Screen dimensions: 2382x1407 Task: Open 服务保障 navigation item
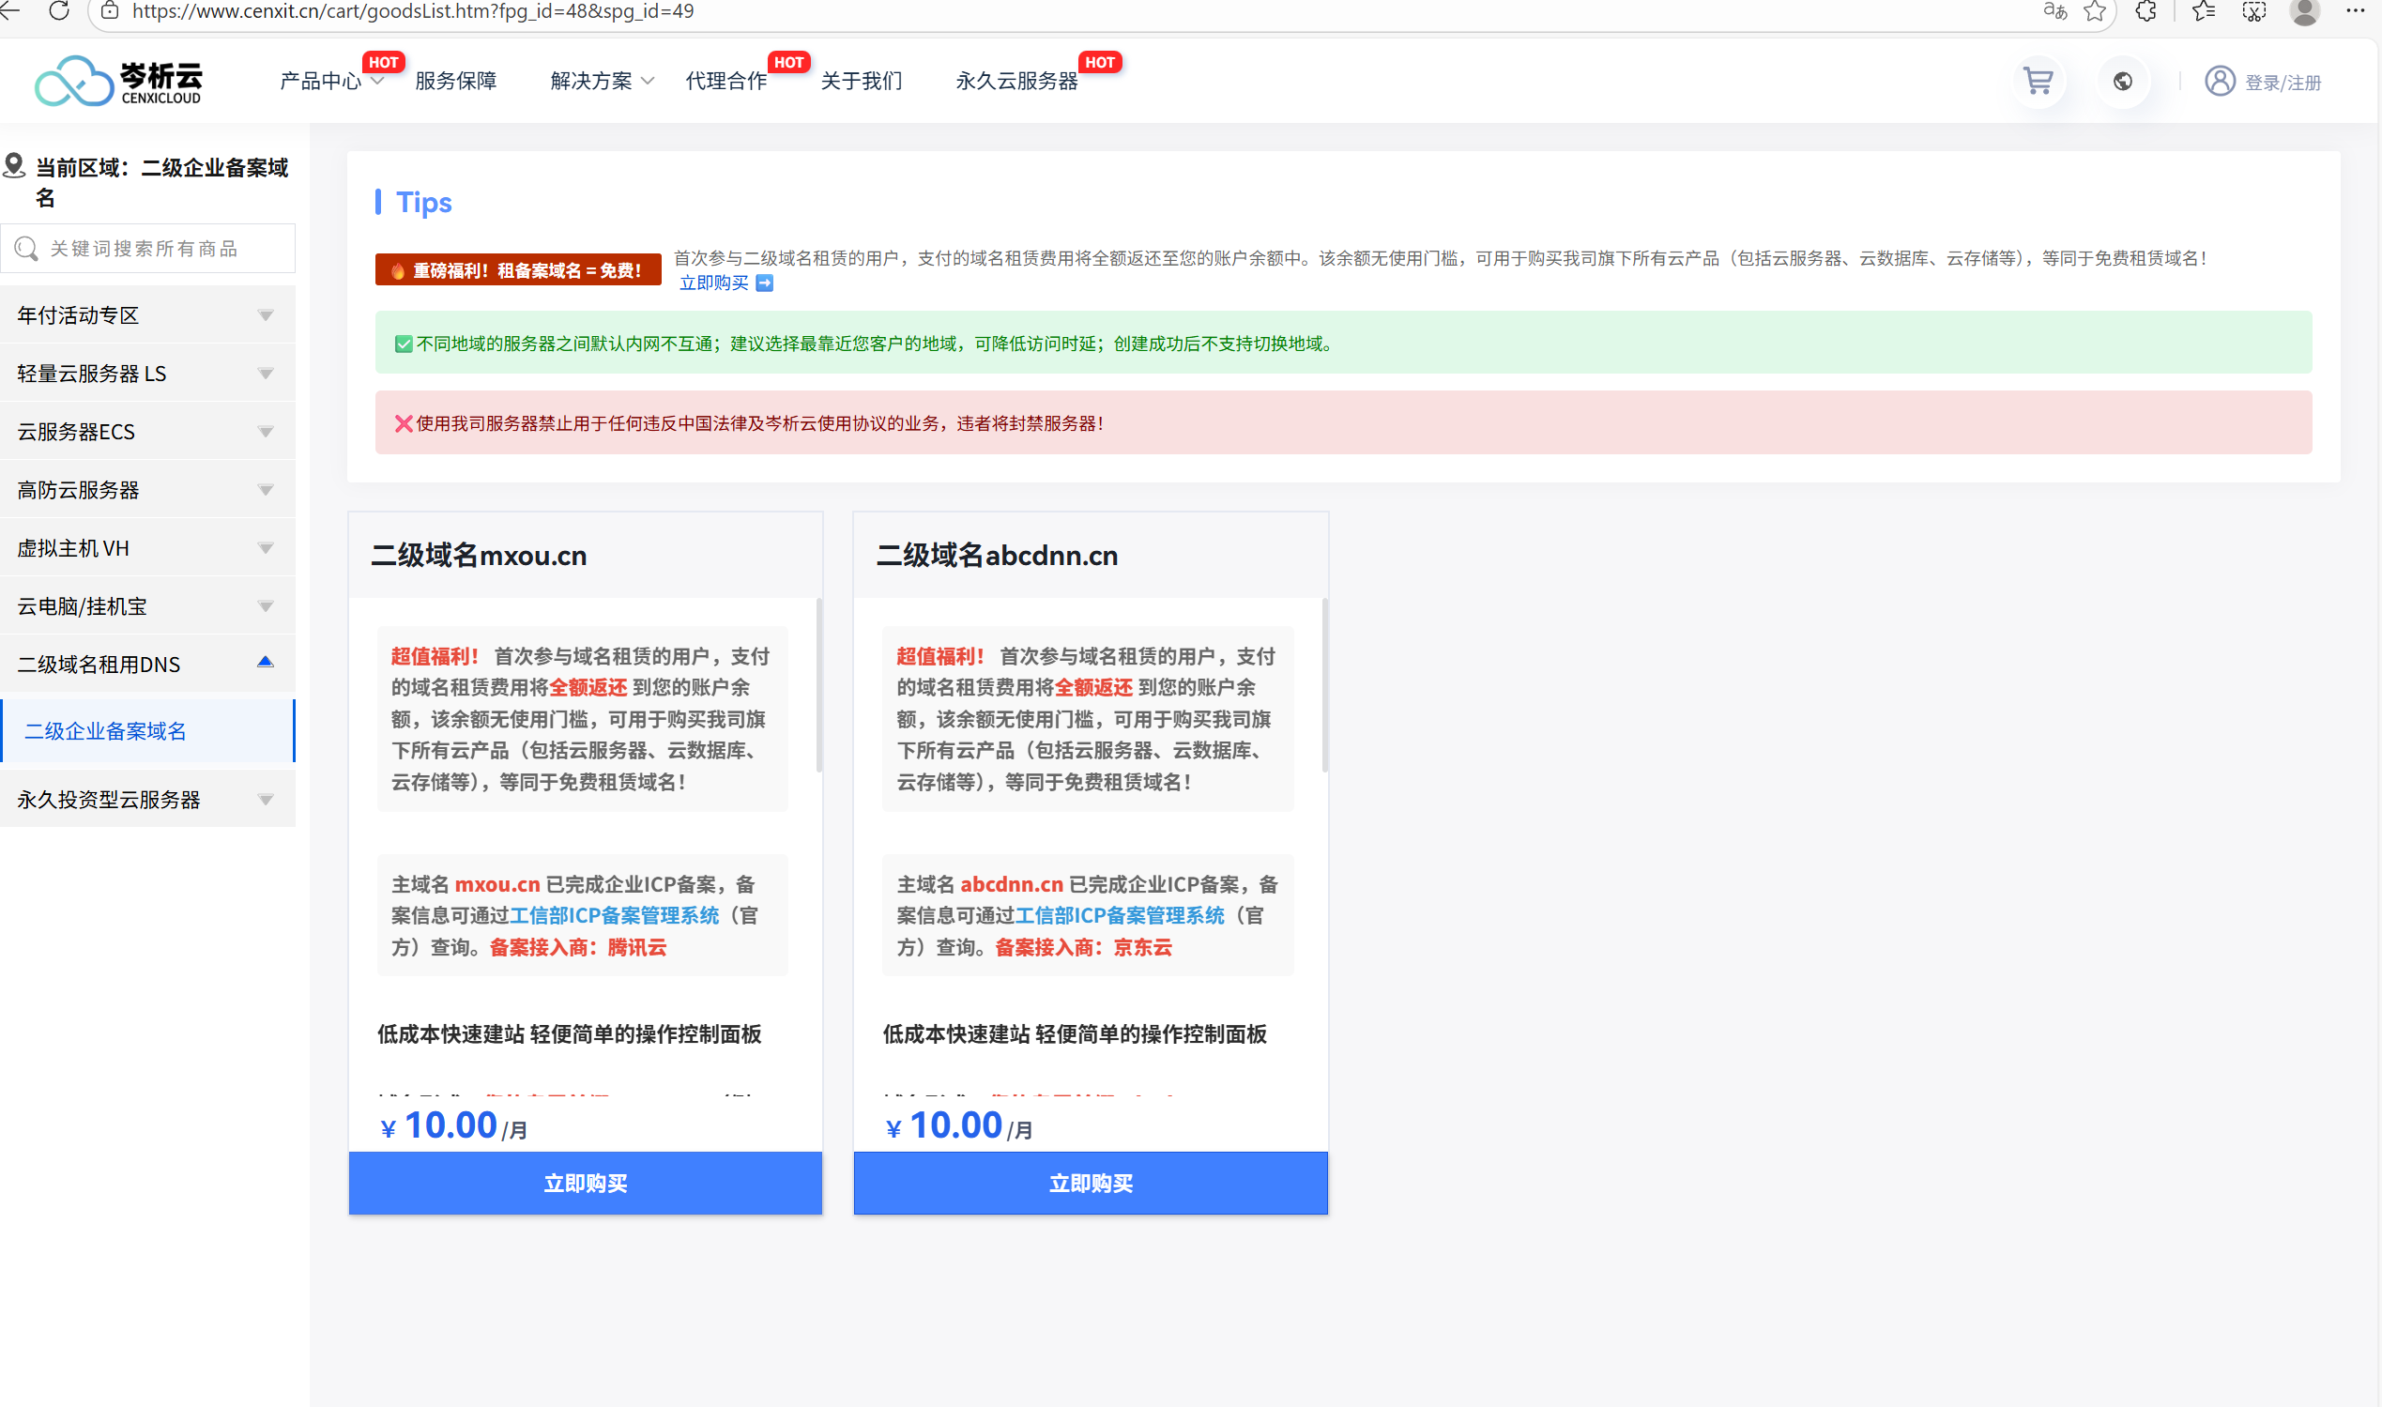pos(456,82)
